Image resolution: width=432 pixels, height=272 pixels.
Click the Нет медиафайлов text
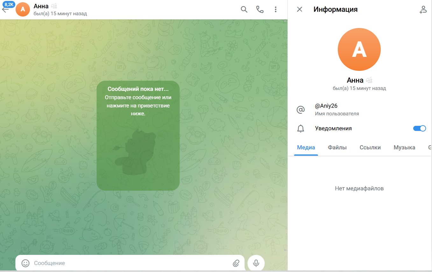coord(359,188)
